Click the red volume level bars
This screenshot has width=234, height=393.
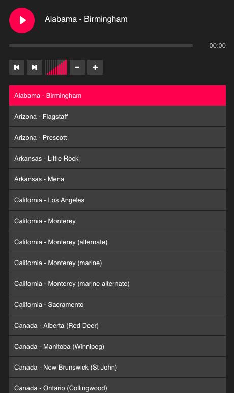click(x=56, y=67)
